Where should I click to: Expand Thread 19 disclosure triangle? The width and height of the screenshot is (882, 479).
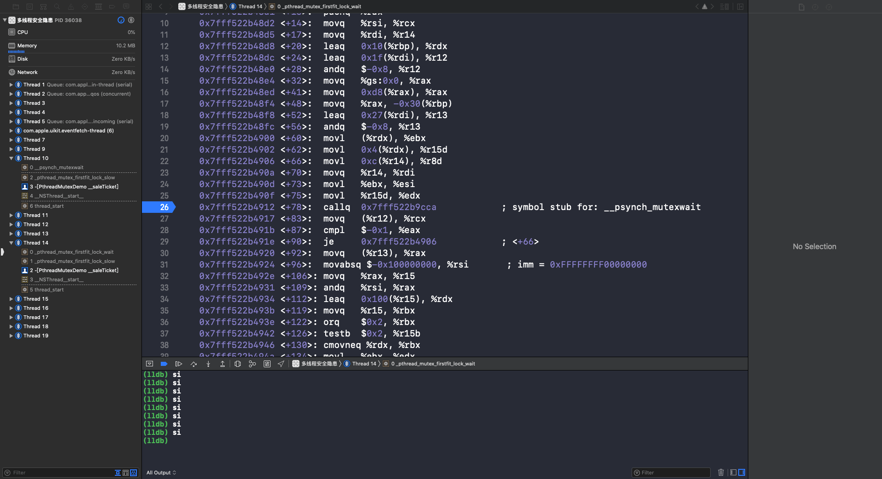coord(11,336)
